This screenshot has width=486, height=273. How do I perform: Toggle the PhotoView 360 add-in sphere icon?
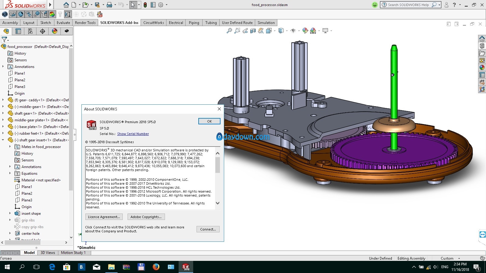pos(21,14)
